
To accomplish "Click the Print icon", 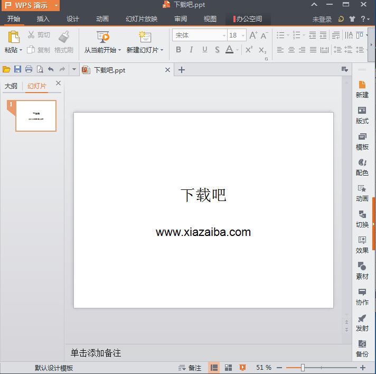I will point(29,69).
